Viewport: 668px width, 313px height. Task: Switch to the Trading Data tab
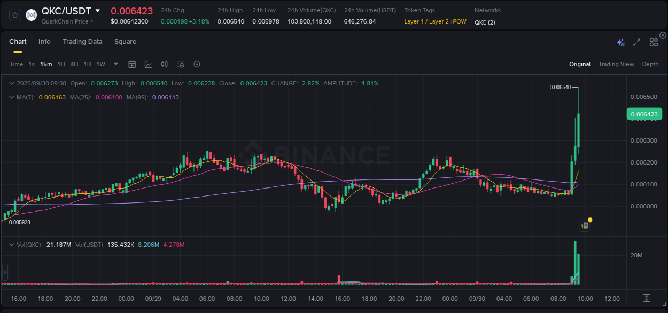click(82, 41)
